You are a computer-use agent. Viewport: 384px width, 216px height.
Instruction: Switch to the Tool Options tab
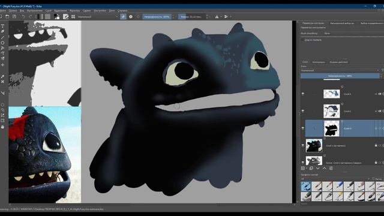coord(313,23)
